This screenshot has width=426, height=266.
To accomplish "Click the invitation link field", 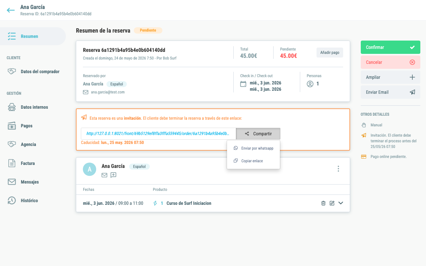I will pyautogui.click(x=158, y=134).
